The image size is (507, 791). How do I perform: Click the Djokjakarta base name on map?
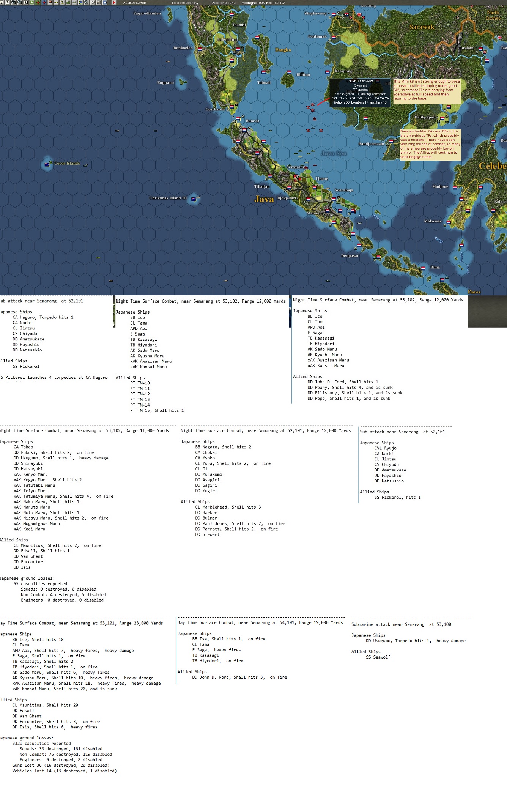[288, 198]
